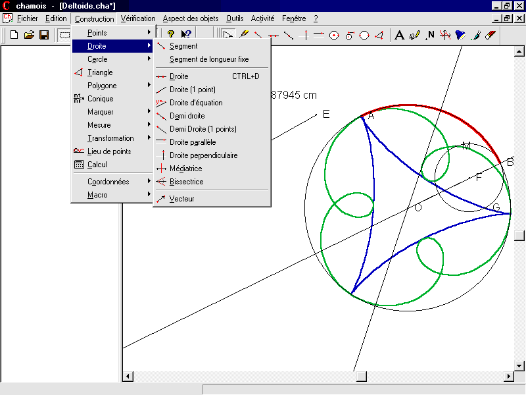Screen dimensions: 526x395
Task: Click the circle with center point tool
Action: [334, 35]
